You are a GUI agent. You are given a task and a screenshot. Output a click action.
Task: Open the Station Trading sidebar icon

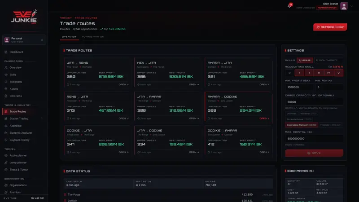(6, 119)
